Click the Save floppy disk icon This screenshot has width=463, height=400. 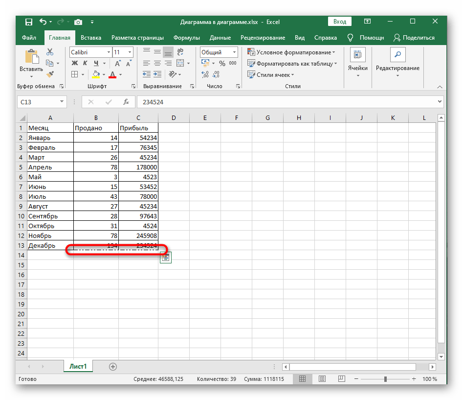[29, 22]
